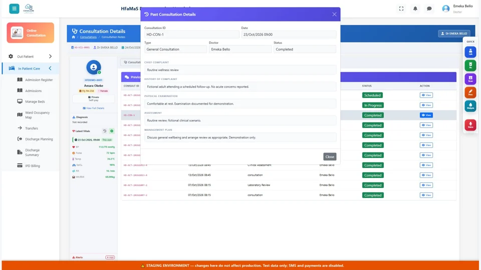Click the Dr EMEKA BELLO header button
Viewport: 481px width, 270px height.
click(454, 33)
